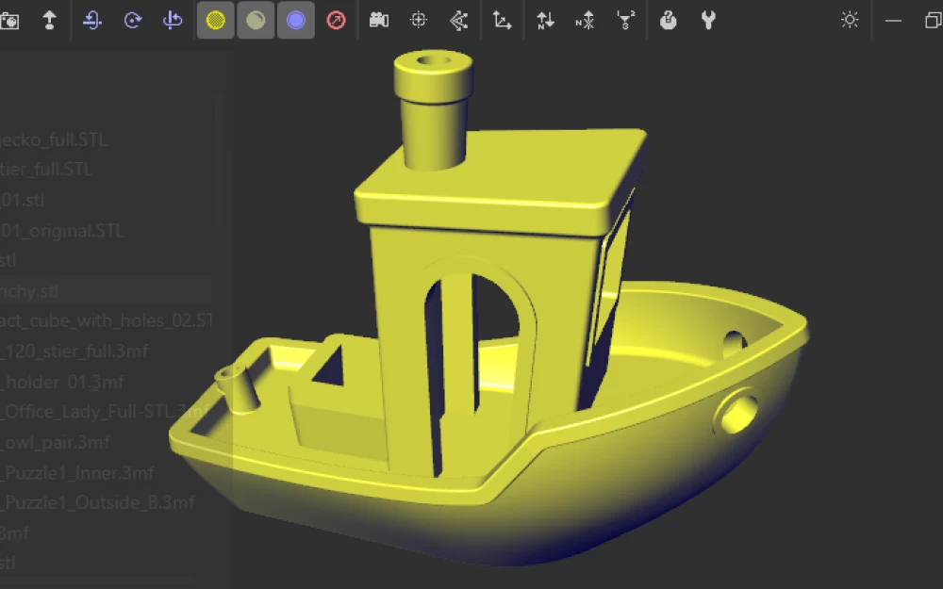Rotate model around the vertical axis
943x589 pixels.
tap(172, 19)
